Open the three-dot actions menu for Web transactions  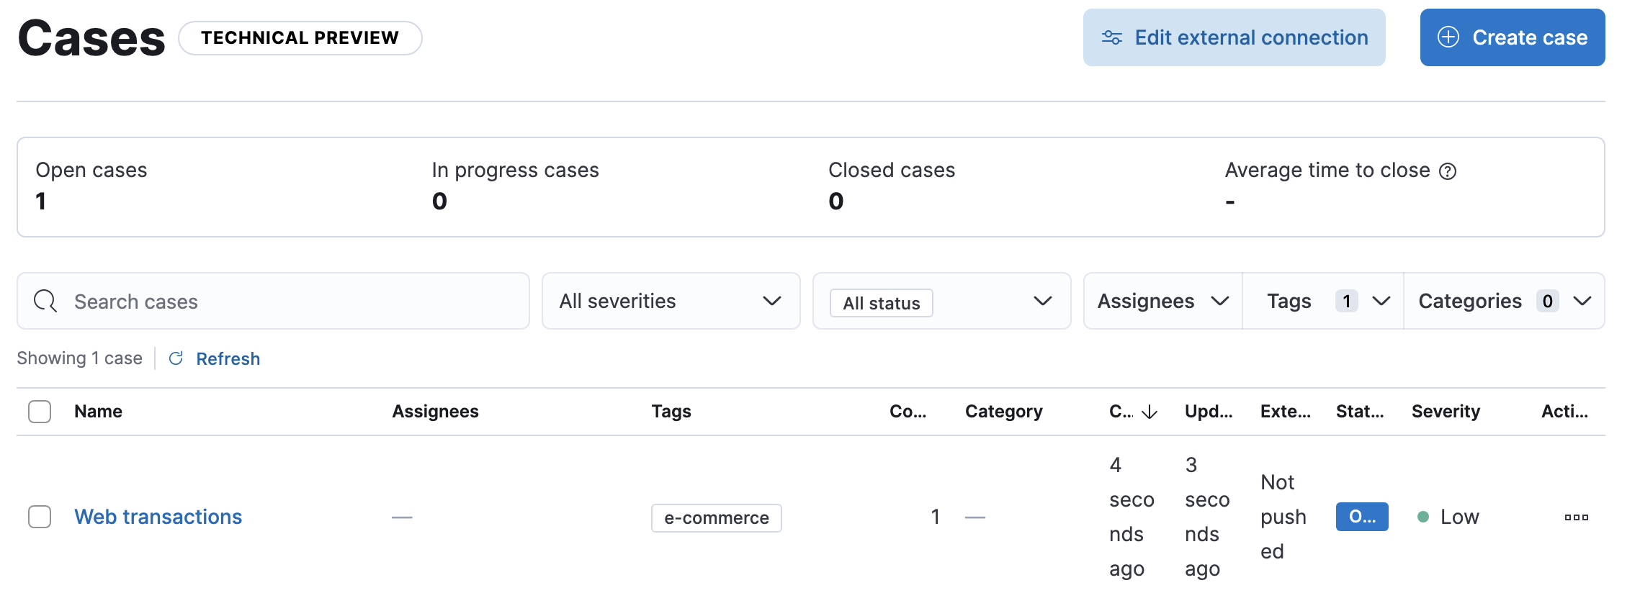click(x=1576, y=517)
